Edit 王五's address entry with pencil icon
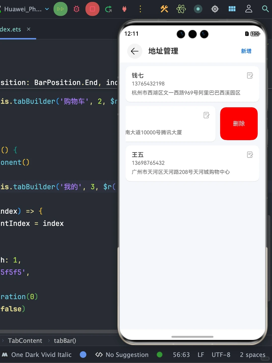The height and width of the screenshot is (363, 272). coord(250,155)
